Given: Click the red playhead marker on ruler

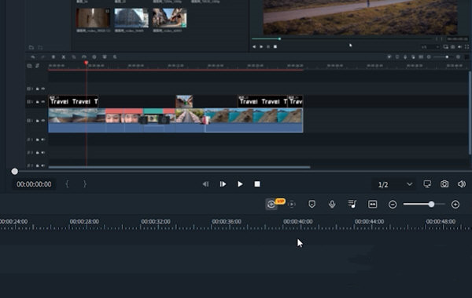Looking at the screenshot, I should click(x=86, y=63).
